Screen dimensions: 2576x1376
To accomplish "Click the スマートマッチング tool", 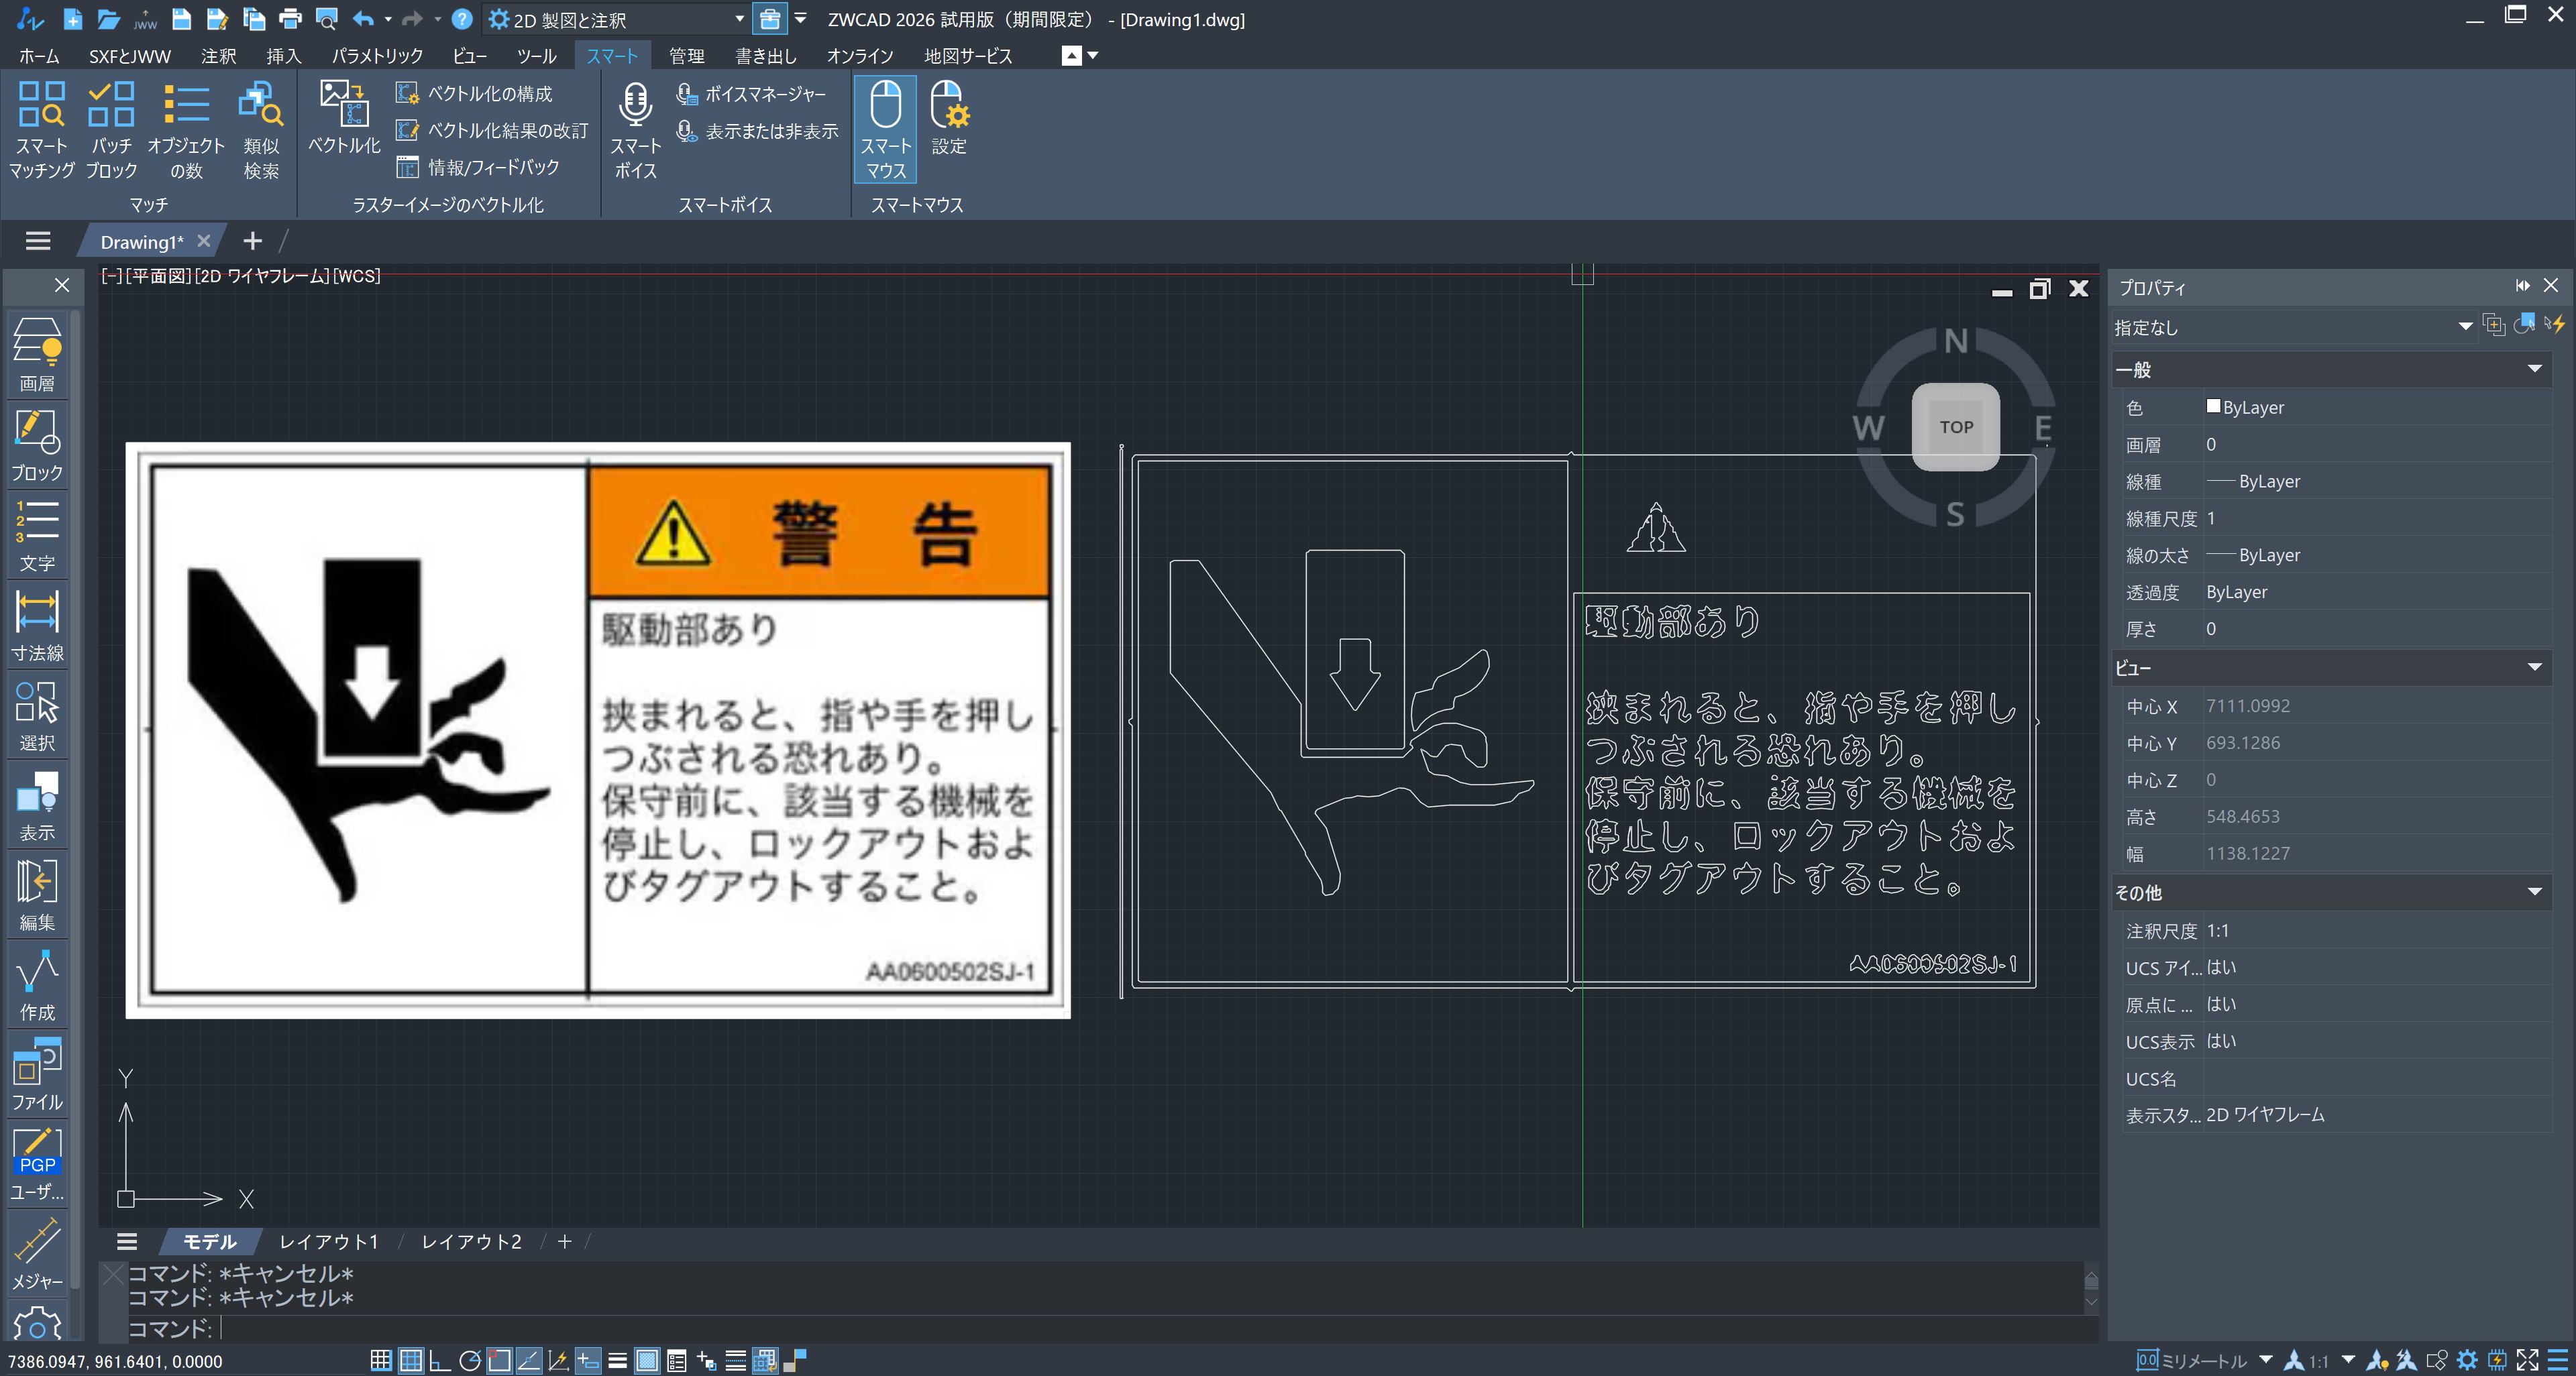I will 42,130.
